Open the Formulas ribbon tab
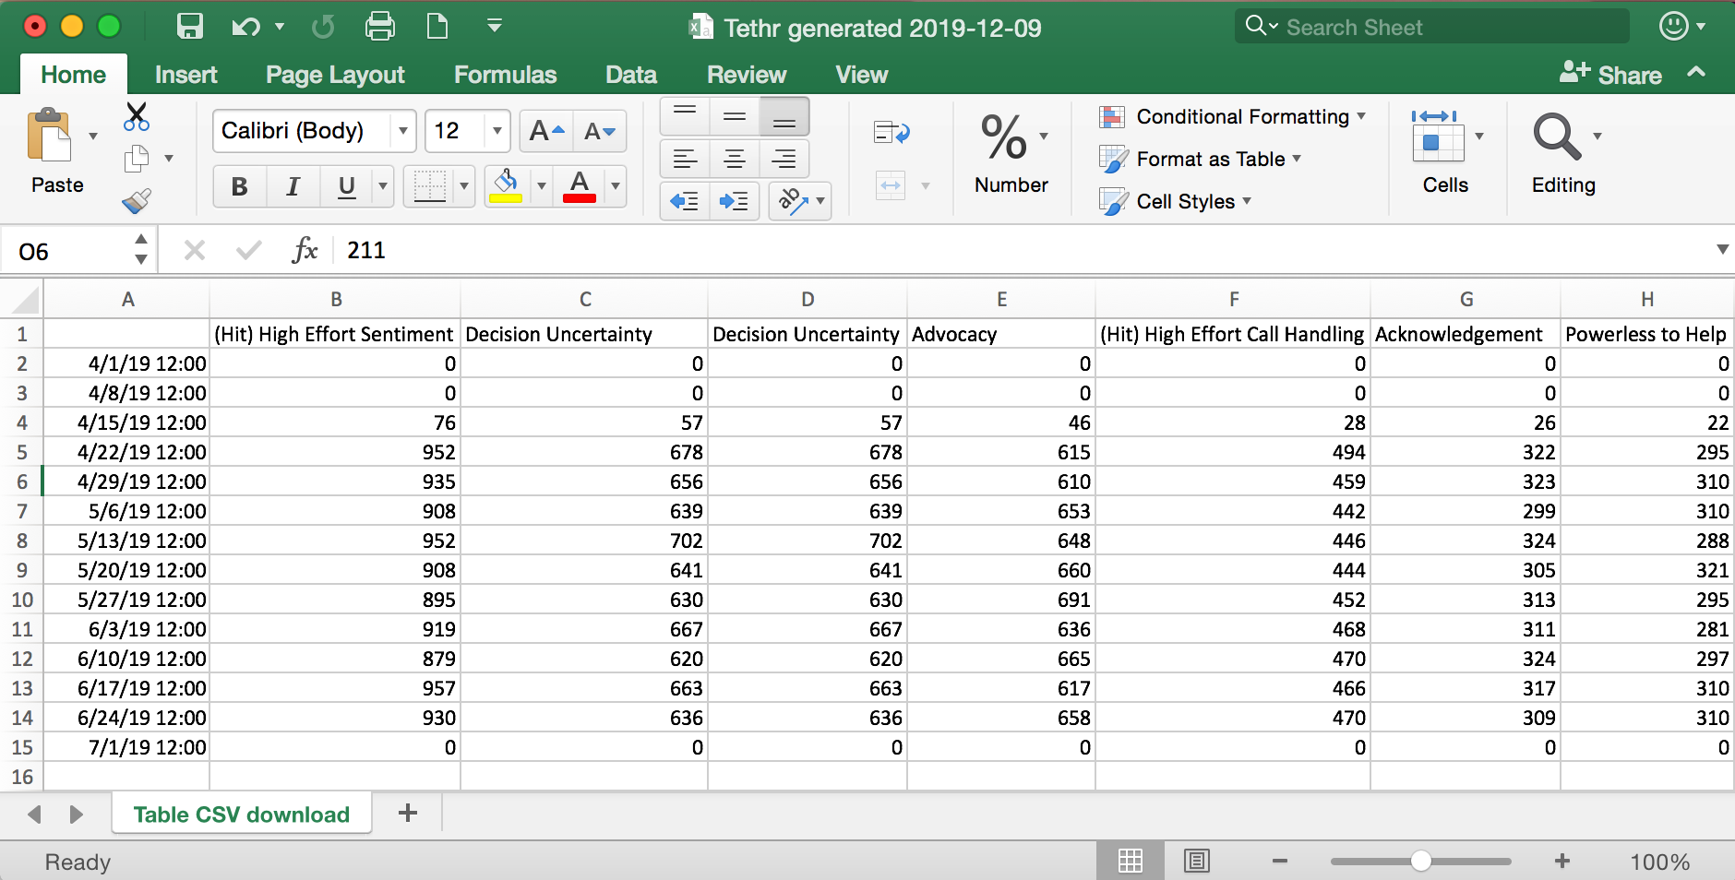Screen dimensions: 1735x880 point(505,75)
